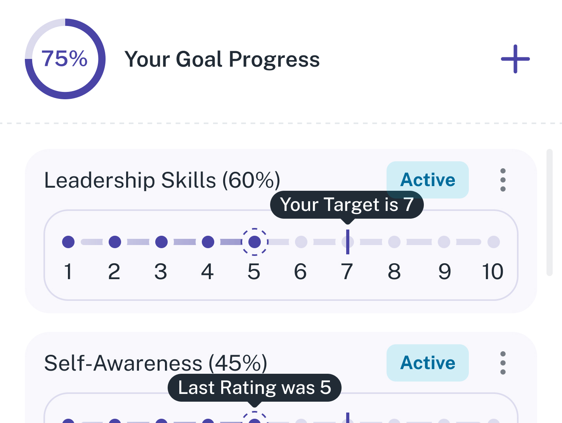Select the filled dot at rating 1
The width and height of the screenshot is (562, 423).
tap(68, 242)
